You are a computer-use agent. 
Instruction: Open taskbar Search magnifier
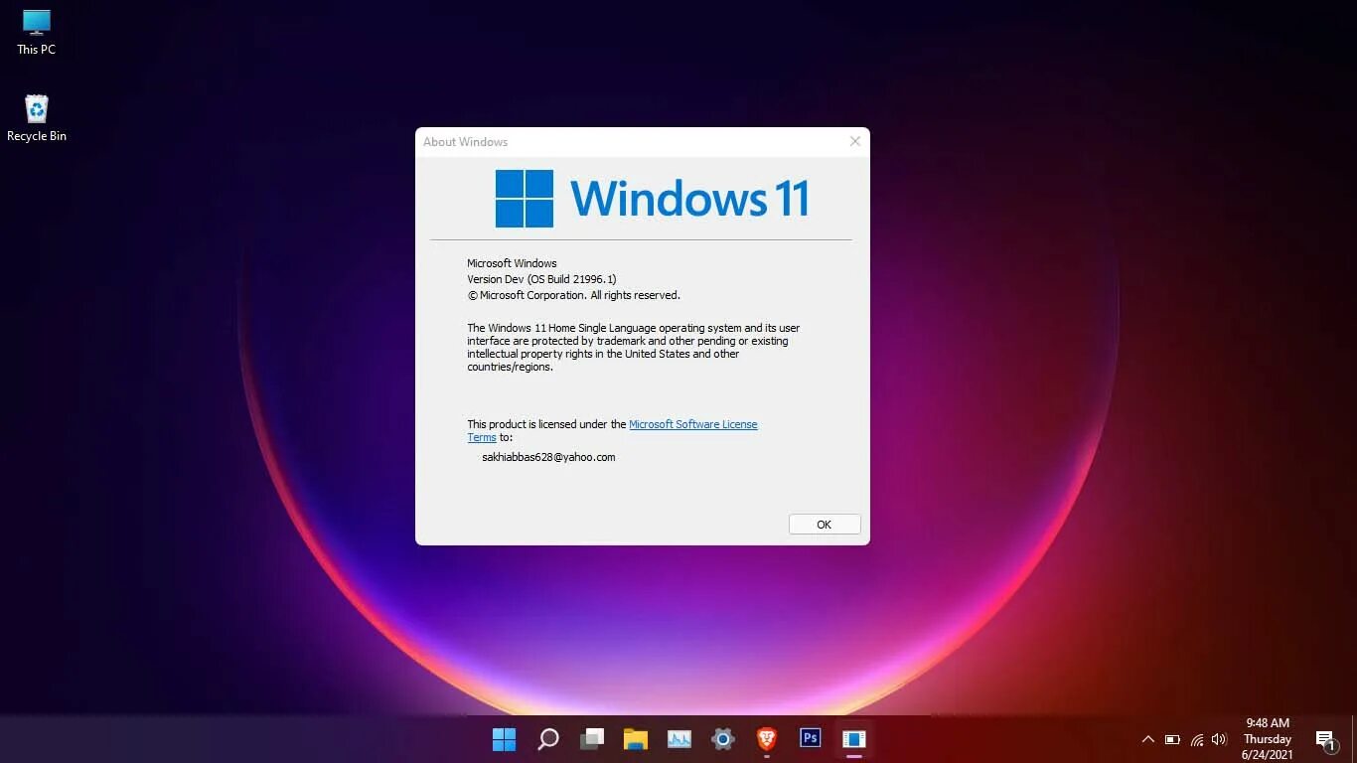click(x=548, y=739)
